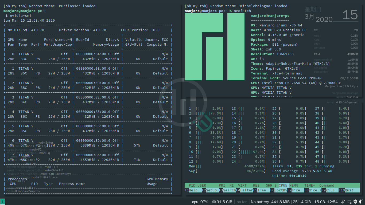Open the network disconnected tray icon
The image size is (365, 205).
[349, 202]
